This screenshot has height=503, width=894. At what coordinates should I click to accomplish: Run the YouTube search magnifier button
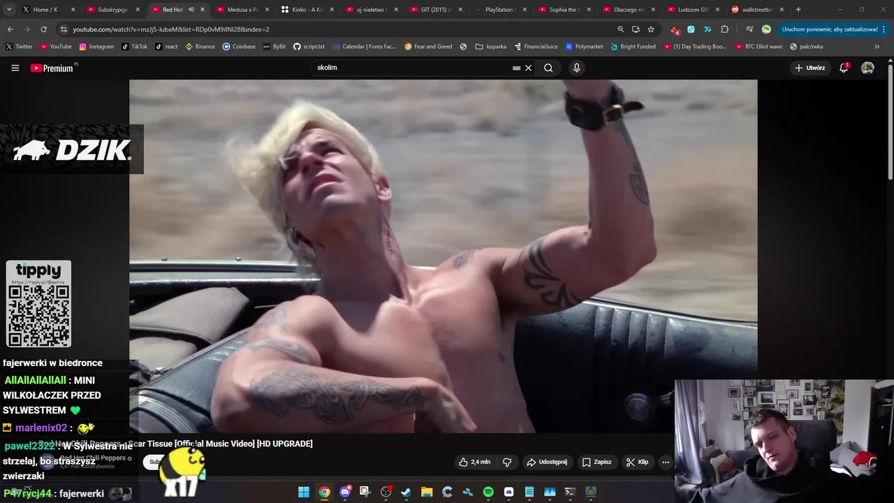pos(548,68)
